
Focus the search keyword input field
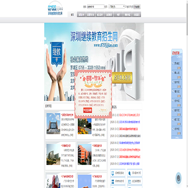pos(96,7)
